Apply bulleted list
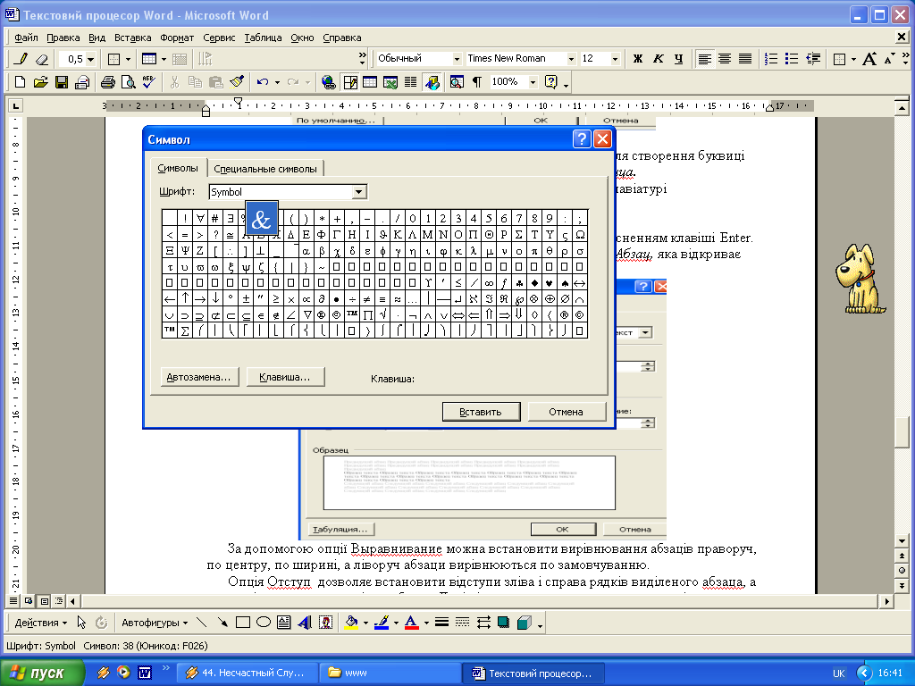Image resolution: width=915 pixels, height=686 pixels. click(792, 59)
